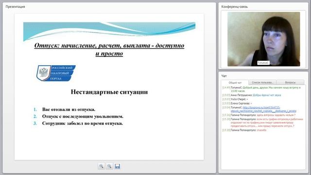Click the heading Нестандартные ситуации
Screen dimensions: 311x175
point(109,92)
